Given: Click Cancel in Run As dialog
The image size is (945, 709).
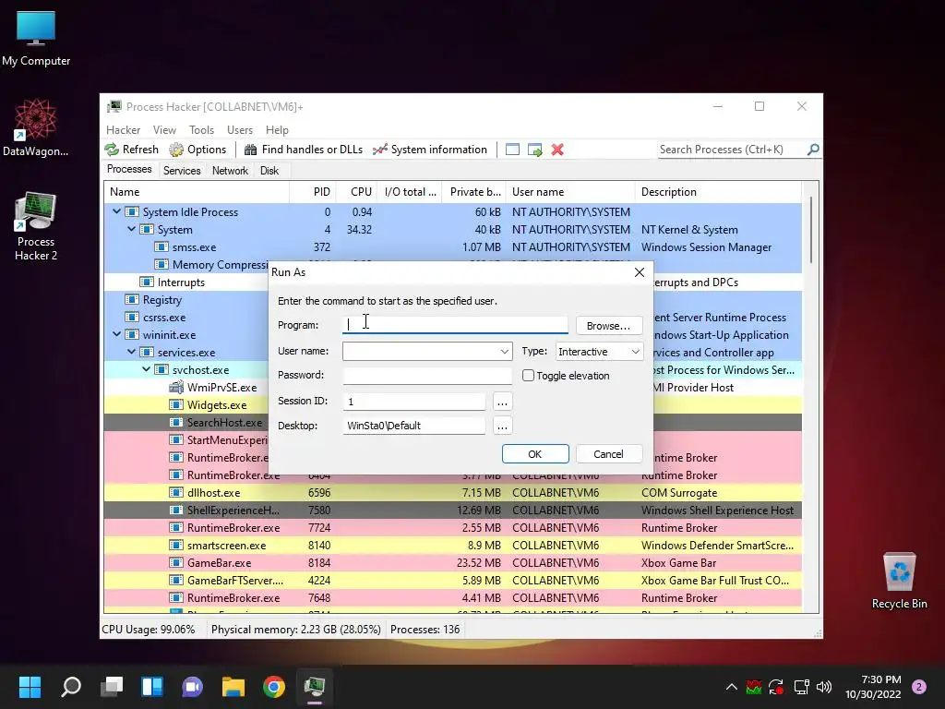Looking at the screenshot, I should pos(609,454).
